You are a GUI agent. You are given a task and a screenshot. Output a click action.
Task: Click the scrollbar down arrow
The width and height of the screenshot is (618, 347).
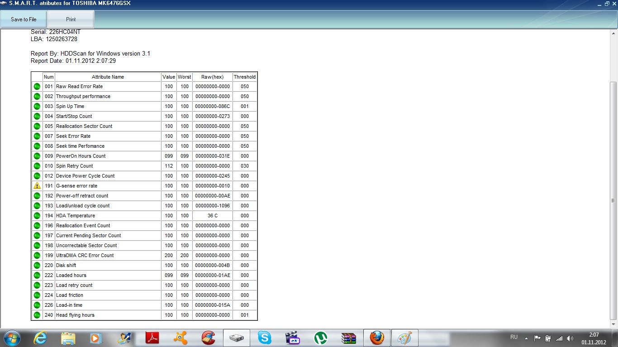click(x=613, y=324)
